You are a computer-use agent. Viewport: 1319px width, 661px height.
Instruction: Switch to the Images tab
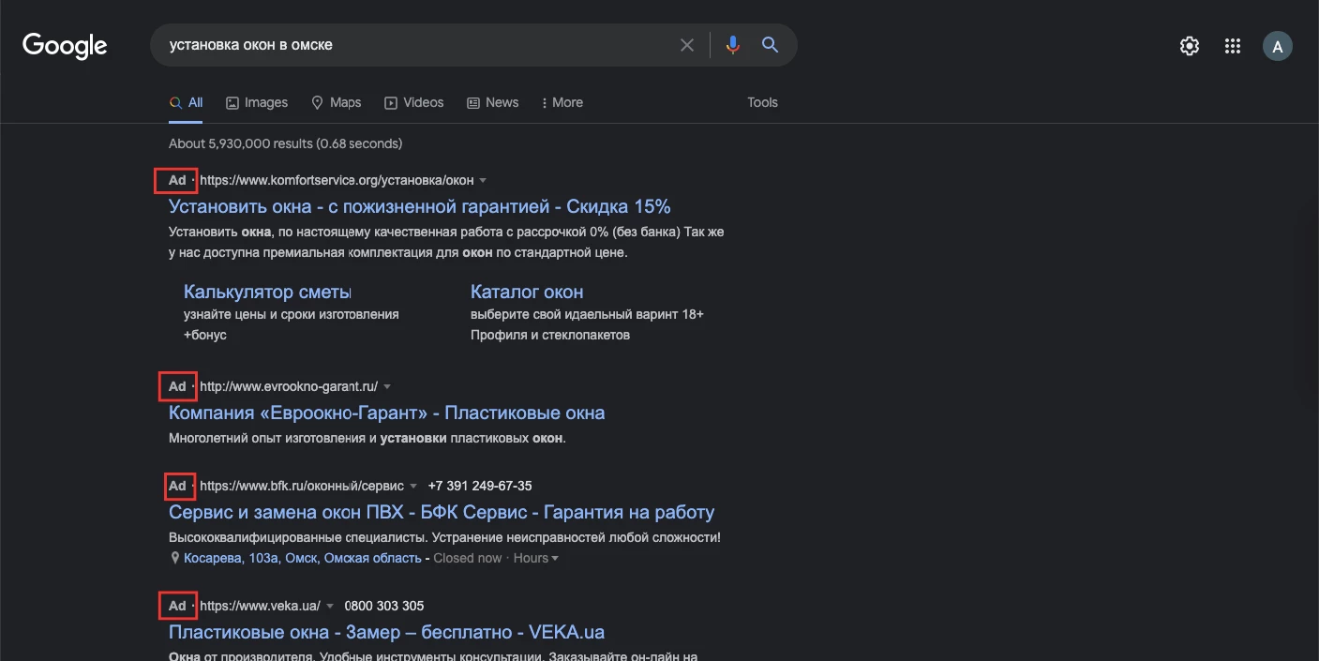click(x=257, y=102)
